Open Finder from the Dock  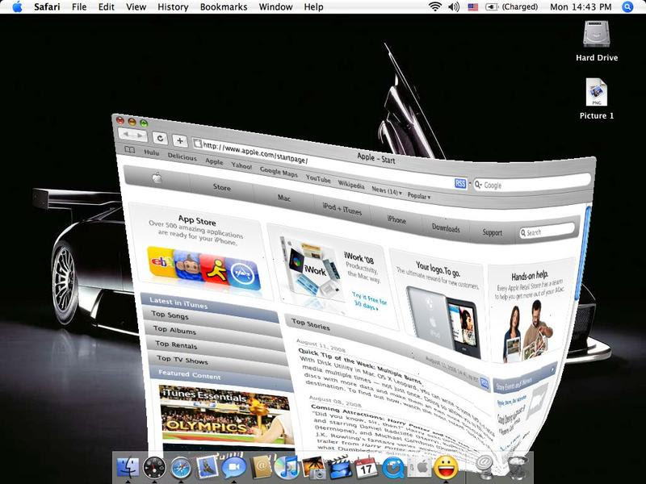[128, 468]
